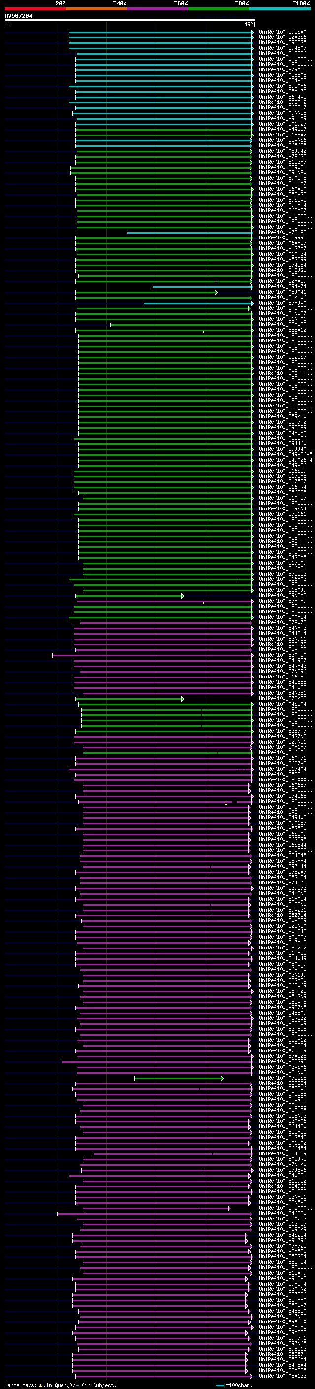
Task: Select hit label UniRef100_A7R5T2
Action: click(x=283, y=69)
